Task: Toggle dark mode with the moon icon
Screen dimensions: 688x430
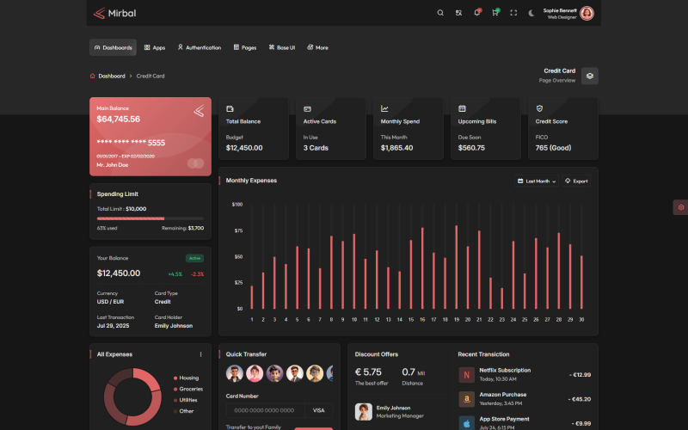Action: [x=531, y=13]
